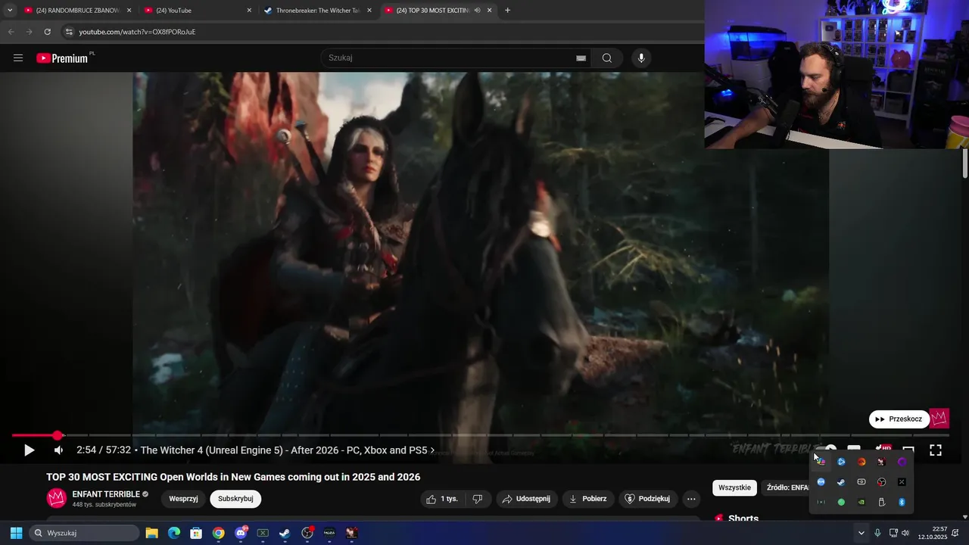Click the purple ring tray icon
The width and height of the screenshot is (969, 545).
pos(902,462)
